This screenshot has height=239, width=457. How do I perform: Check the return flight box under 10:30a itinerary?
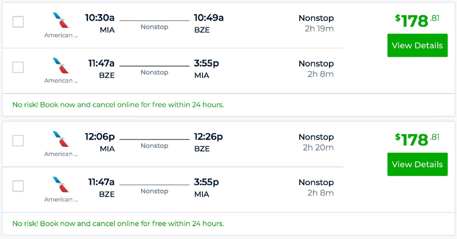click(18, 68)
